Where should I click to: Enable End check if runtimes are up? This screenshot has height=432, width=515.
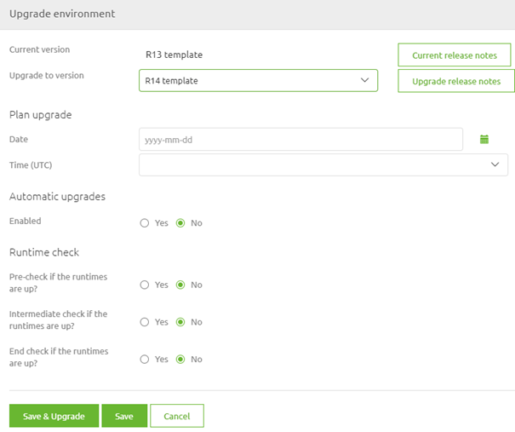(145, 359)
